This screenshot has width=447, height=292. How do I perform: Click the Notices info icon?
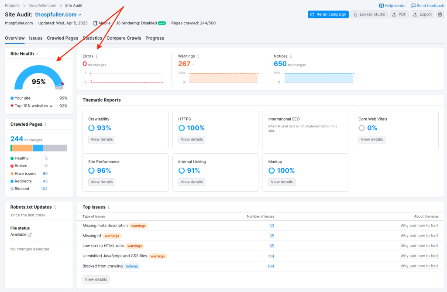point(291,56)
